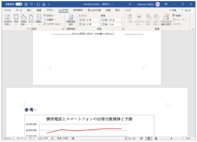The image size is (197, 142).
Task: Click the quick print icon in the title bar
Action: coord(44,4)
